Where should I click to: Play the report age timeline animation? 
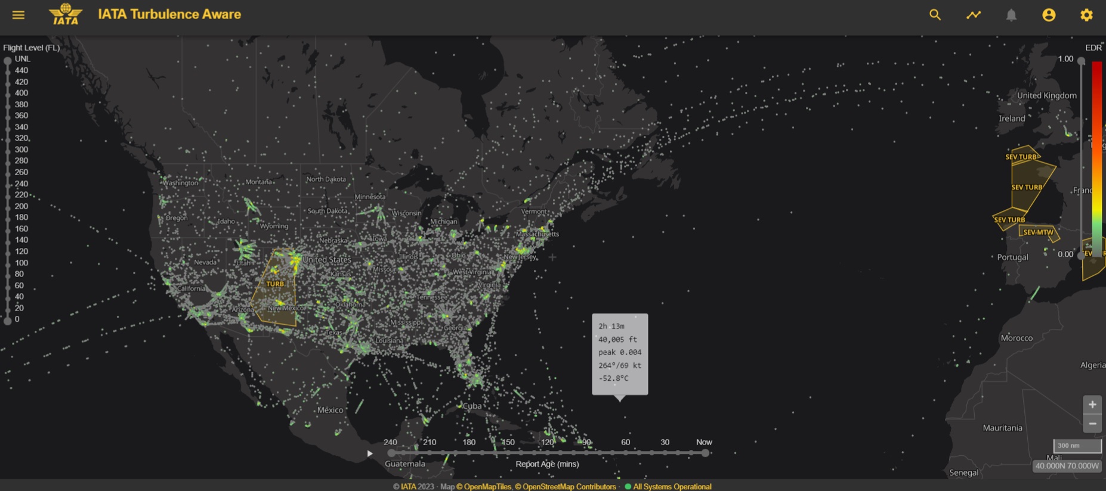pos(370,453)
